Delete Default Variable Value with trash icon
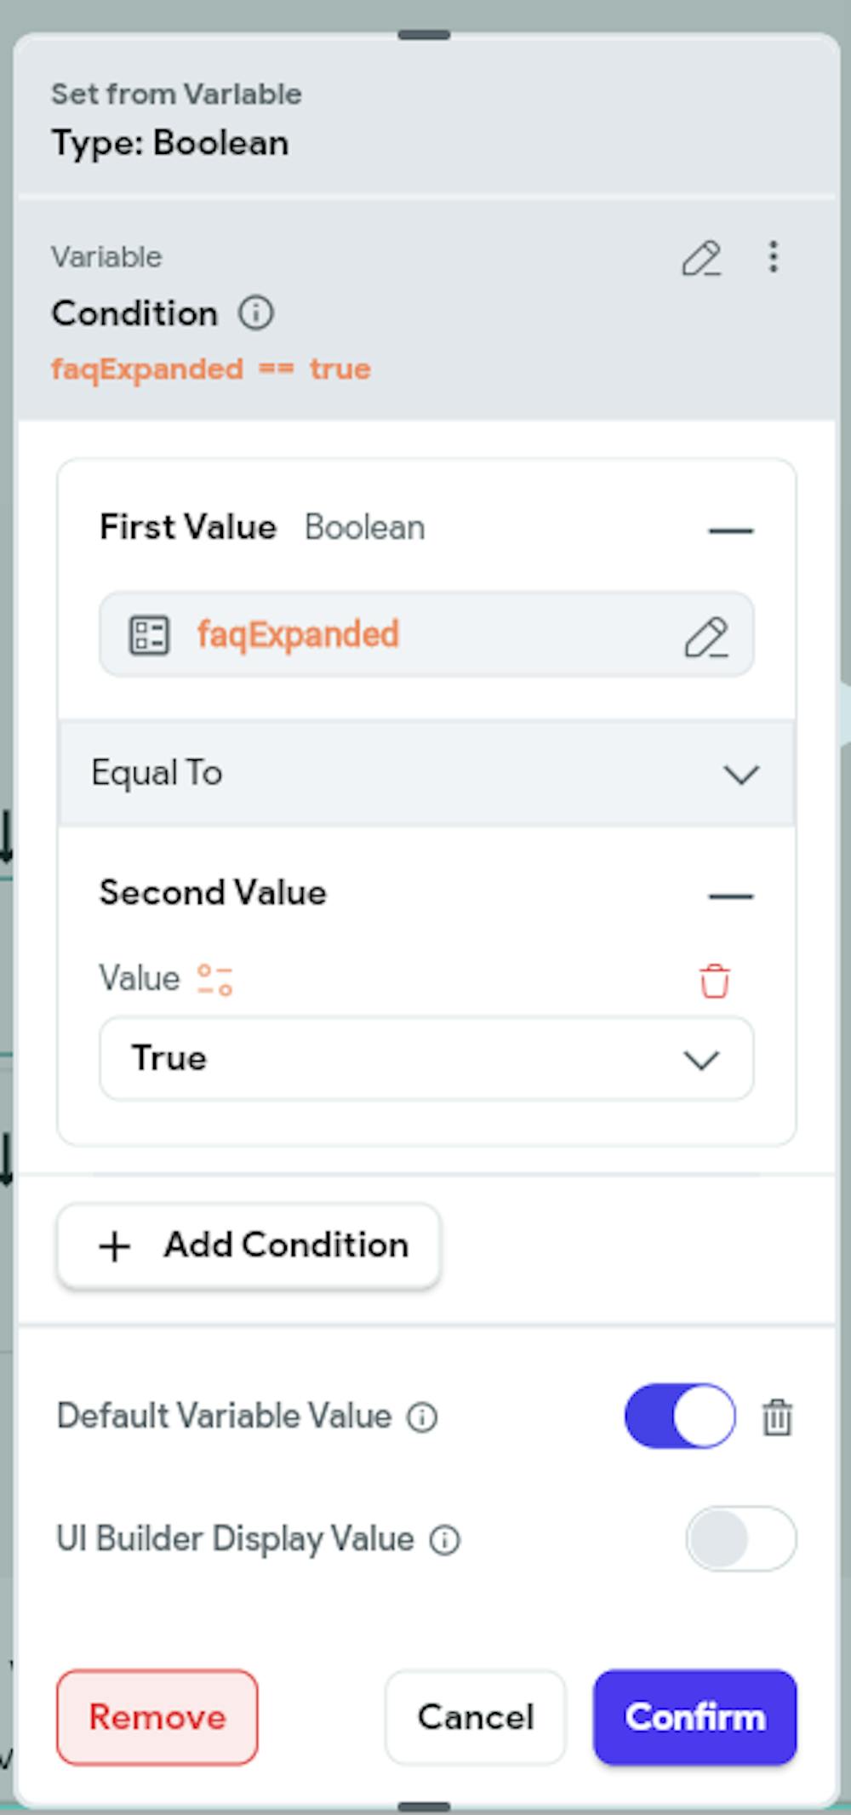Screen dimensions: 851x1815 (x=777, y=1417)
